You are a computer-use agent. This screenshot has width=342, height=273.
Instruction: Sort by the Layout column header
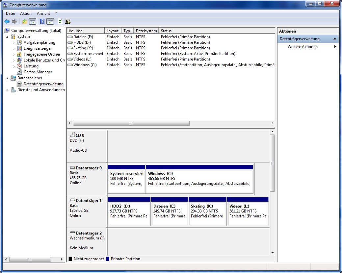pyautogui.click(x=113, y=31)
